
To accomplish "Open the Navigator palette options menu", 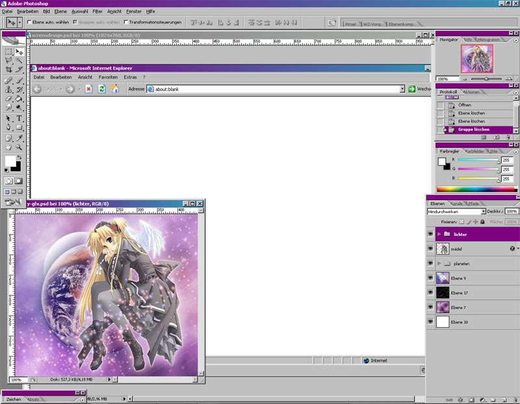I will tap(515, 40).
